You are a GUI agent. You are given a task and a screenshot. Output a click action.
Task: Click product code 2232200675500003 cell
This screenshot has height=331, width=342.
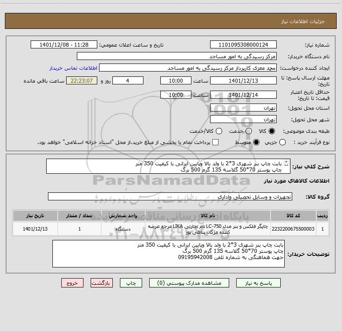(x=293, y=229)
